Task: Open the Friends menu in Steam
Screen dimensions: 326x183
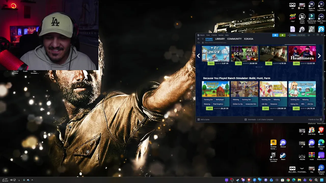Action: pyautogui.click(x=214, y=35)
